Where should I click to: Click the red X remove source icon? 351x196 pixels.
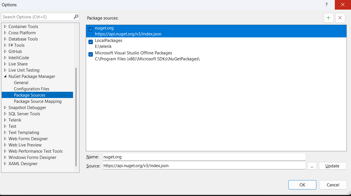click(340, 18)
